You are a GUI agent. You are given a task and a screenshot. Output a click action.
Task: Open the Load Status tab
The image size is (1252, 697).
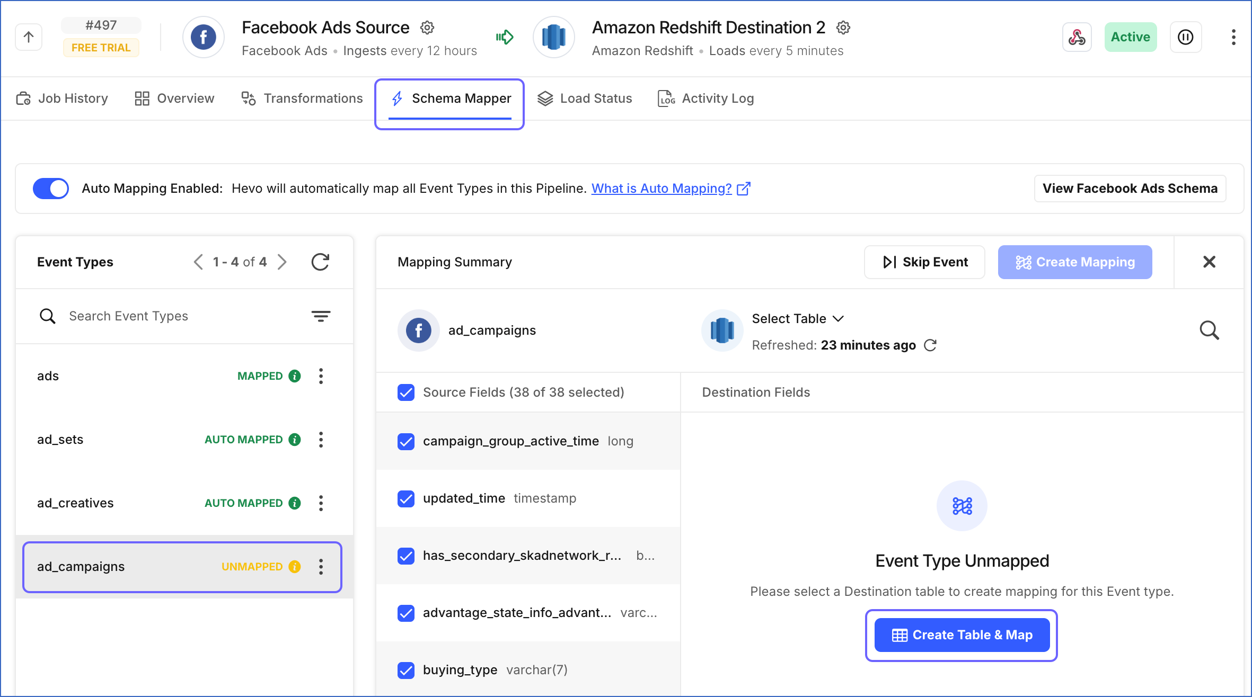(x=585, y=99)
